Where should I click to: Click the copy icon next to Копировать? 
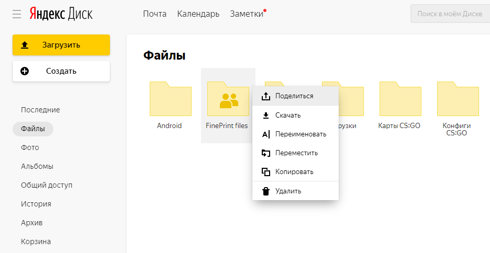click(x=265, y=172)
